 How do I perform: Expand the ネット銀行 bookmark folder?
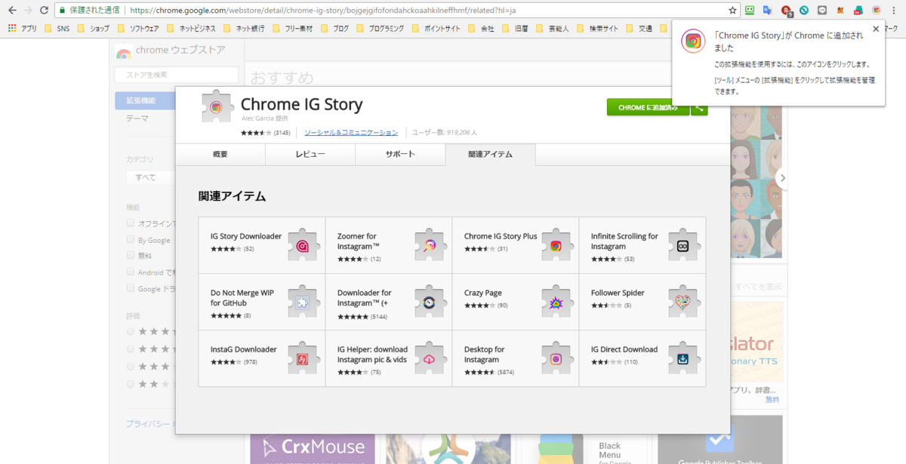coord(244,29)
